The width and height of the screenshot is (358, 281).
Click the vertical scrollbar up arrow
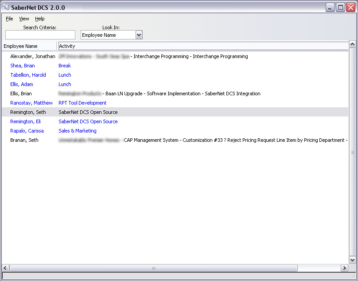pyautogui.click(x=353, y=44)
